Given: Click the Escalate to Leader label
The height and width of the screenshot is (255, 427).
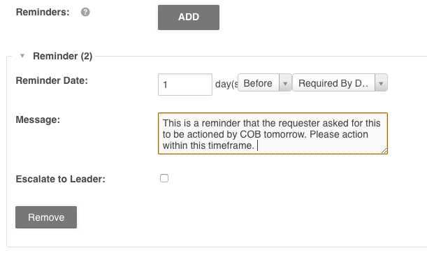Looking at the screenshot, I should [61, 179].
